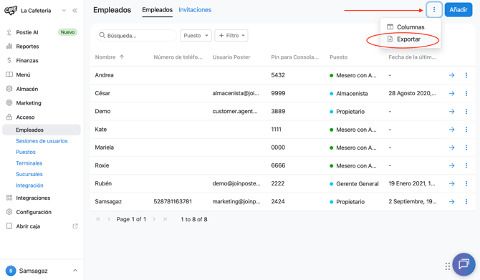Image resolution: width=480 pixels, height=280 pixels.
Task: Collapse the sidebar with double-chevron icon
Action: pos(75,11)
